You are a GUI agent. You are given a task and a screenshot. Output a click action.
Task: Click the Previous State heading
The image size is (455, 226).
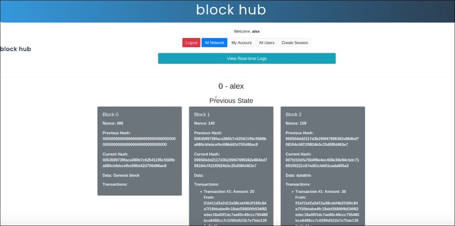coord(231,101)
